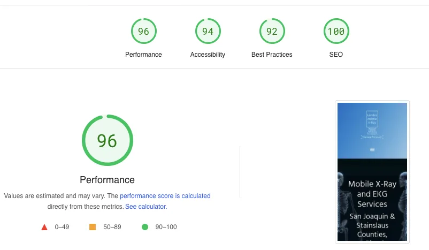
Task: Click the '90–100' legend text
Action: click(x=166, y=227)
